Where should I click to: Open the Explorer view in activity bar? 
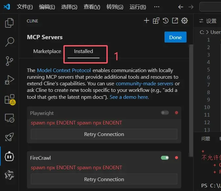[x=10, y=23]
